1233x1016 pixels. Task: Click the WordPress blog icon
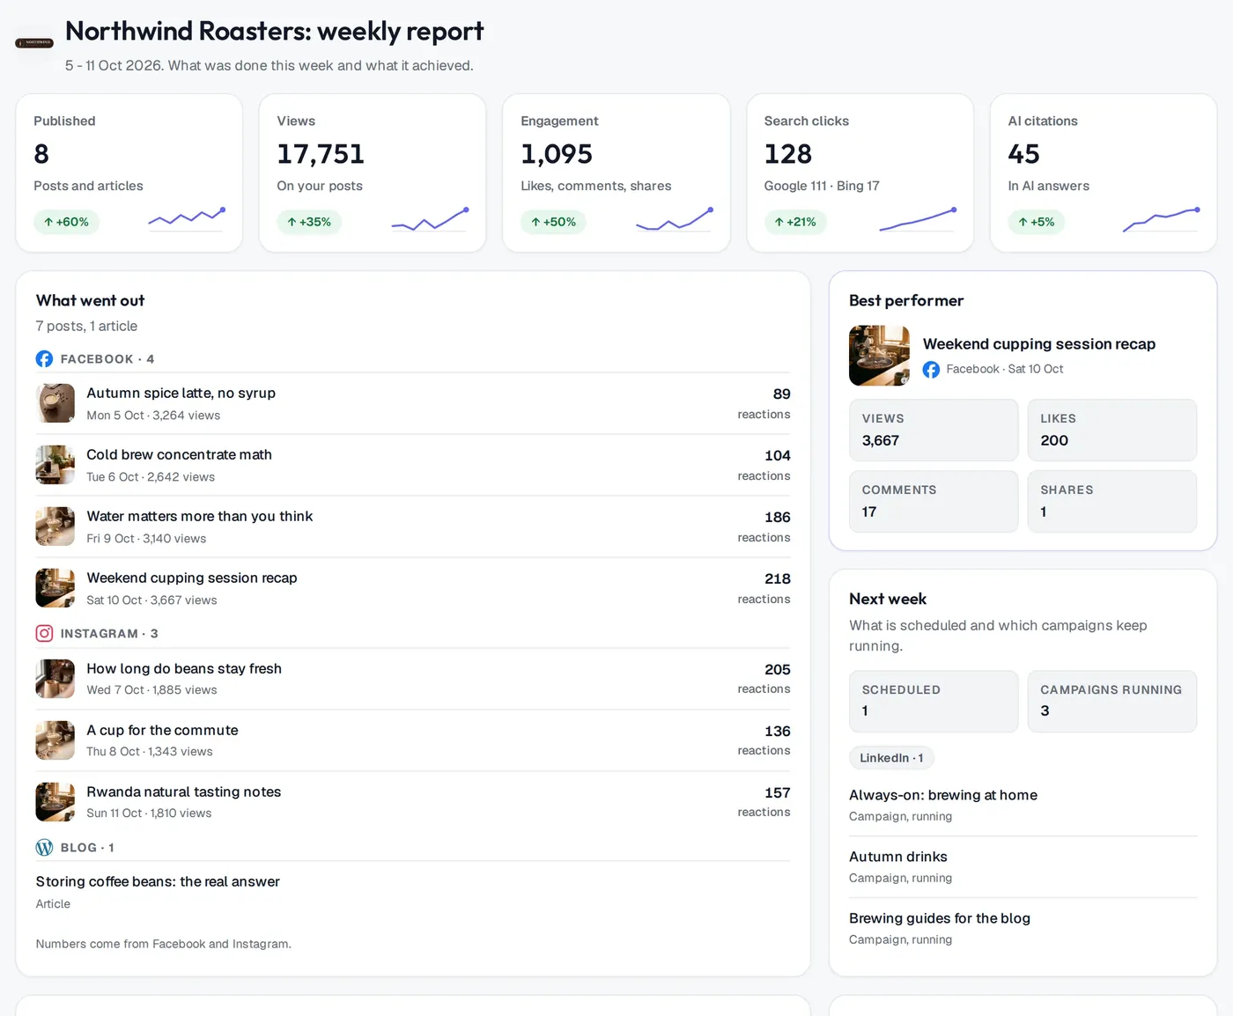44,848
